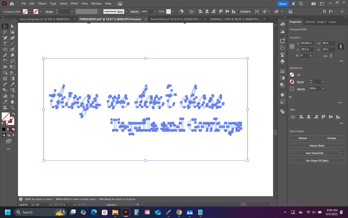
Task: Open the Edit Toolbar three dots
Action: click(9, 149)
